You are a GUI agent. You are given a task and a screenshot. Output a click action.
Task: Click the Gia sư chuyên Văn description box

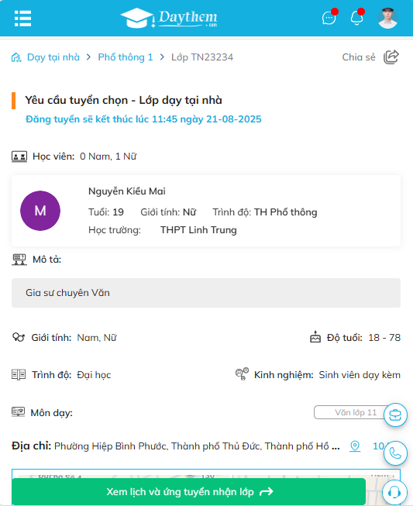pos(206,293)
